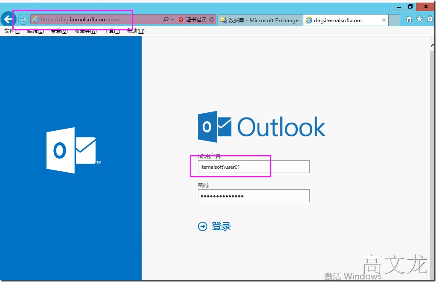Screen dimensions: 436x282
Task: Refresh the page with the reload icon
Action: point(212,20)
